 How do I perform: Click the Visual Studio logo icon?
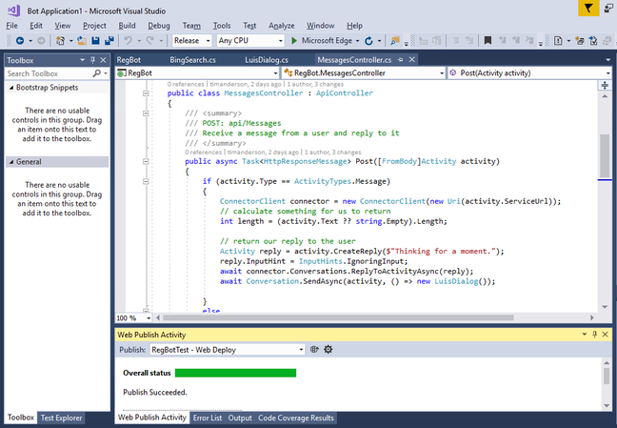tap(13, 10)
